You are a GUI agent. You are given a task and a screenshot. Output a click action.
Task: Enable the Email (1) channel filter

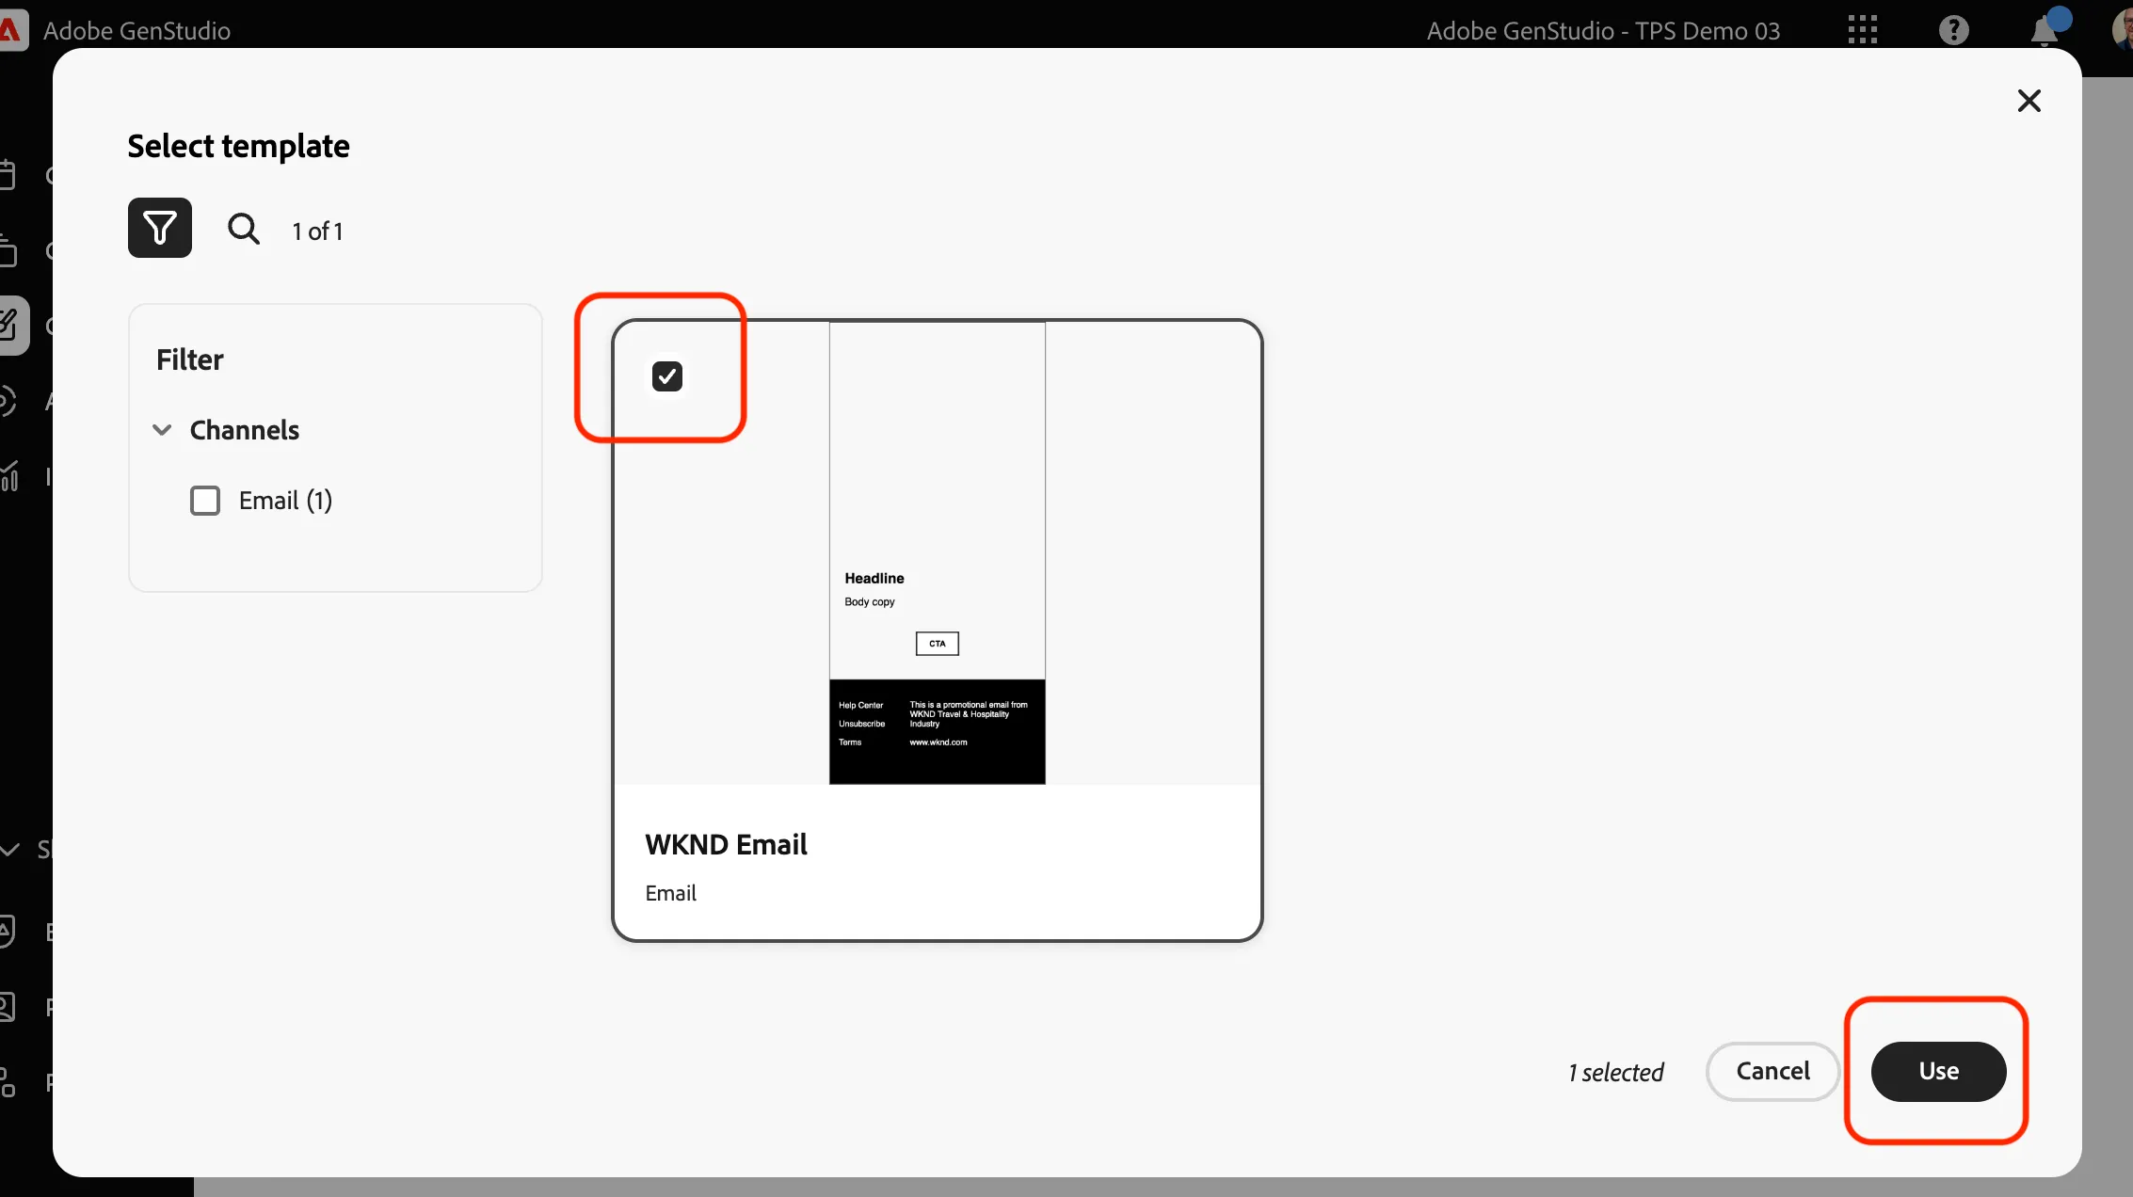tap(205, 501)
